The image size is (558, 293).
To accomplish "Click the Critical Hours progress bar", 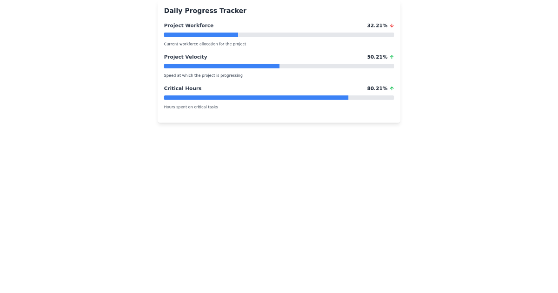I will click(279, 98).
